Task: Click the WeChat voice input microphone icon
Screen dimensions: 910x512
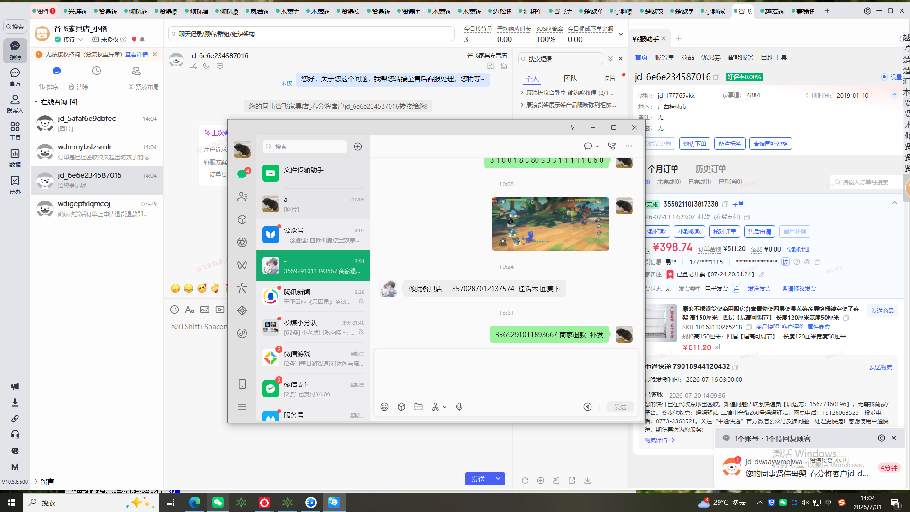Action: [459, 407]
